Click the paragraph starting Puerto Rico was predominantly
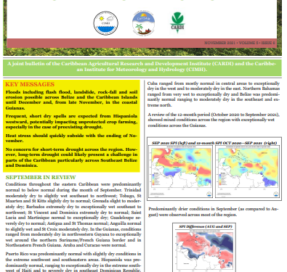The height and width of the screenshot is (272, 287). [x=73, y=263]
